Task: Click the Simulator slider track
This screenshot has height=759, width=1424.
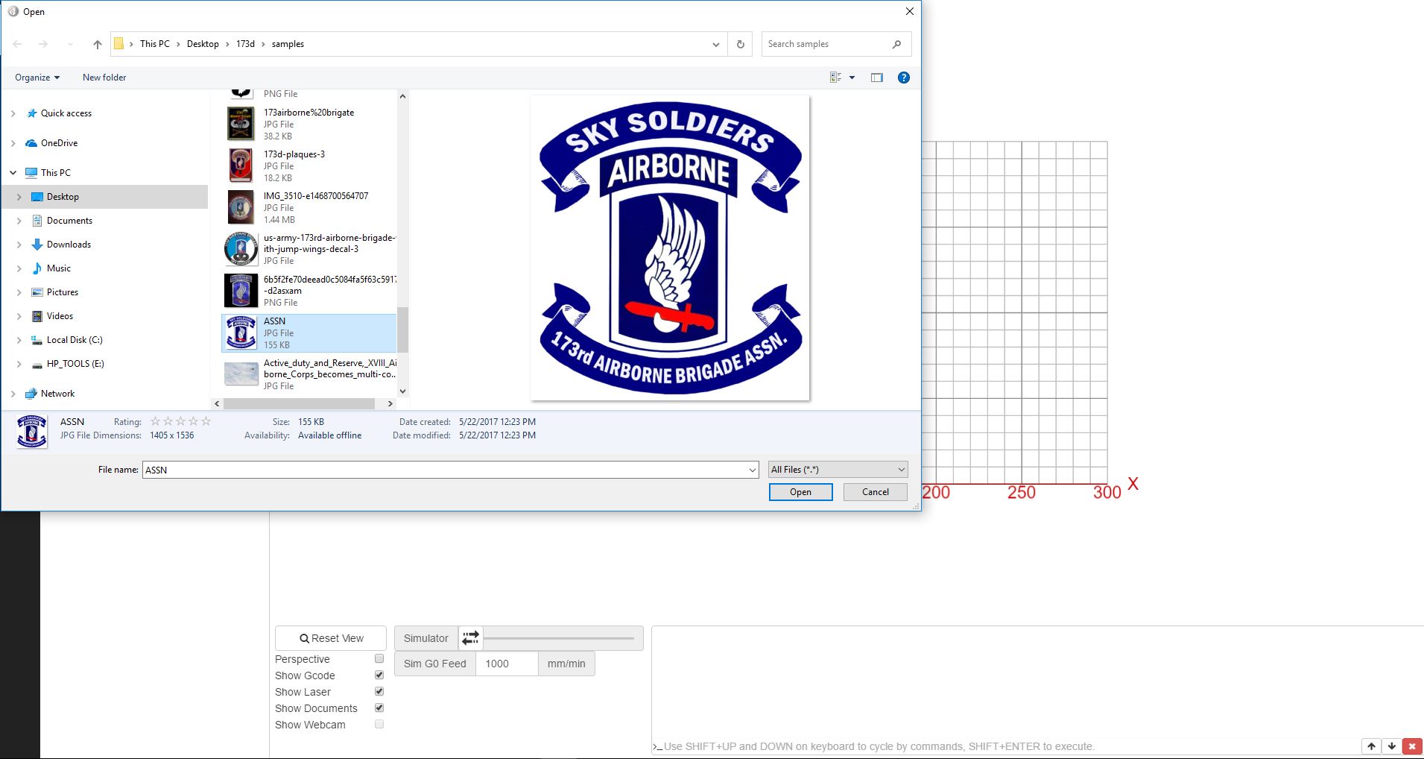Action: click(559, 638)
